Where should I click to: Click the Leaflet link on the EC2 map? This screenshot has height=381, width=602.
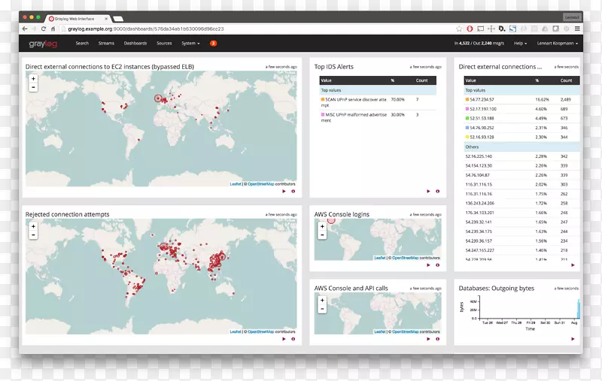point(236,183)
